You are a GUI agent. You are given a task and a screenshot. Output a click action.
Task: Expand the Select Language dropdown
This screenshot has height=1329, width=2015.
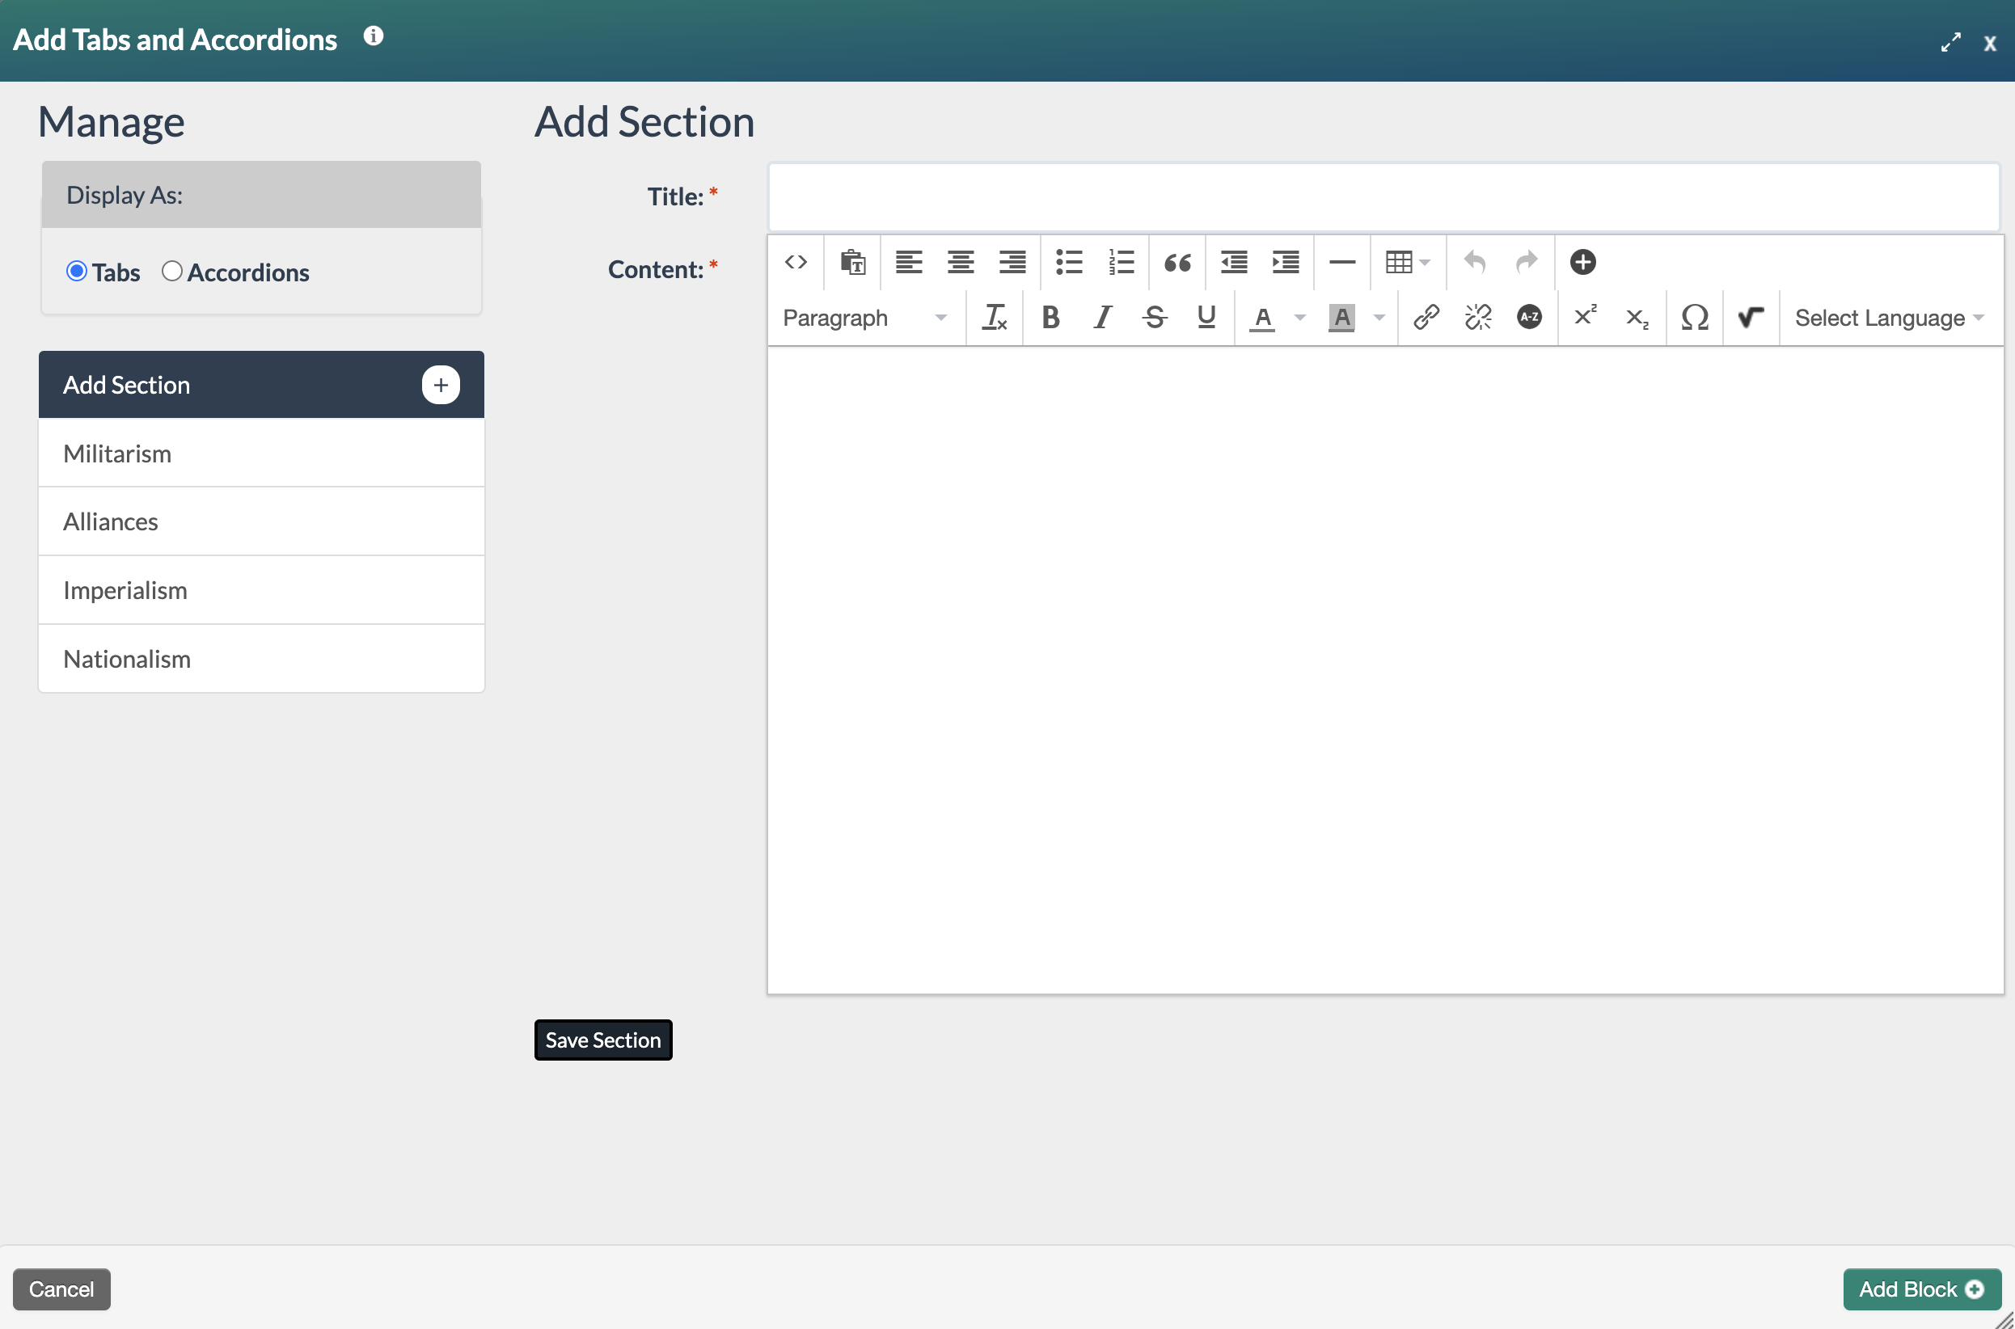(x=1889, y=318)
